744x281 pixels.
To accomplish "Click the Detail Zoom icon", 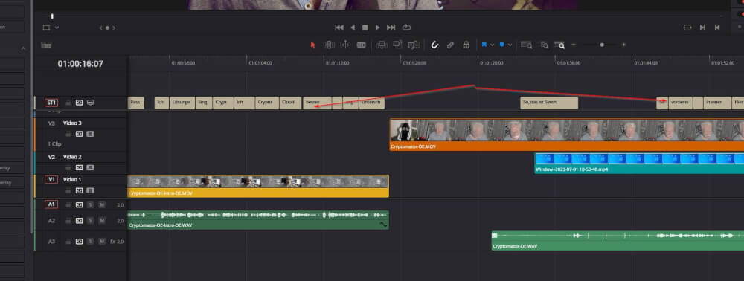I will pyautogui.click(x=544, y=45).
